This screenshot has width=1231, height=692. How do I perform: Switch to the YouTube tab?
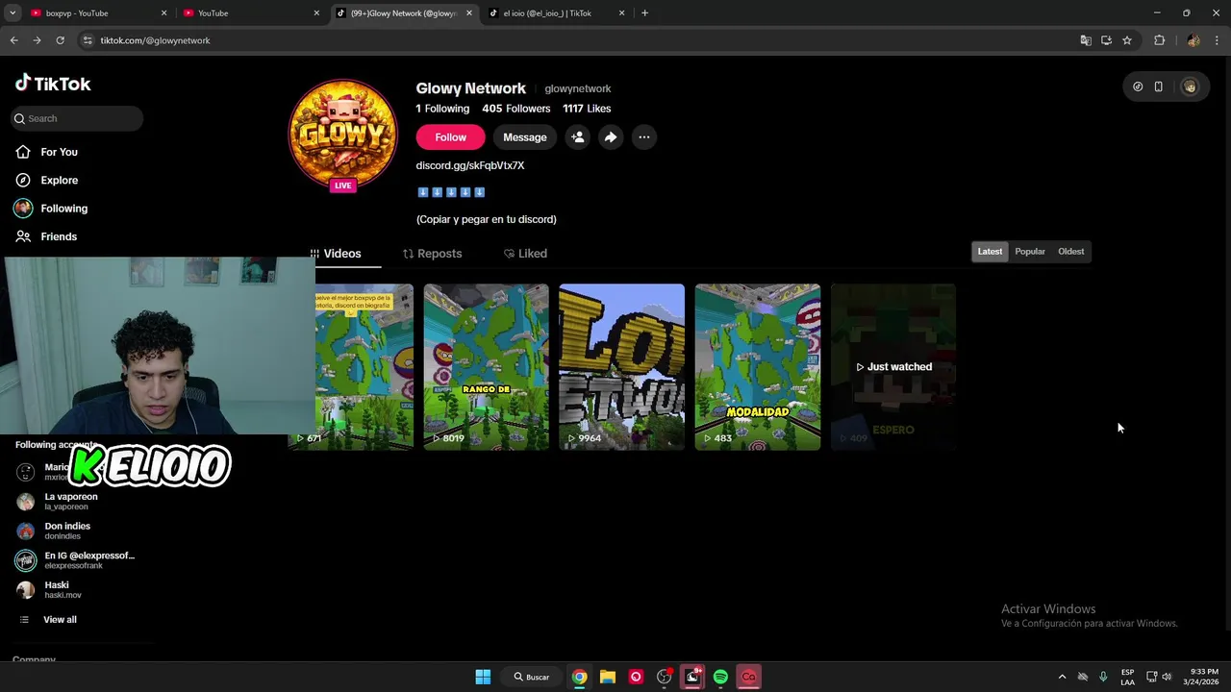(251, 13)
